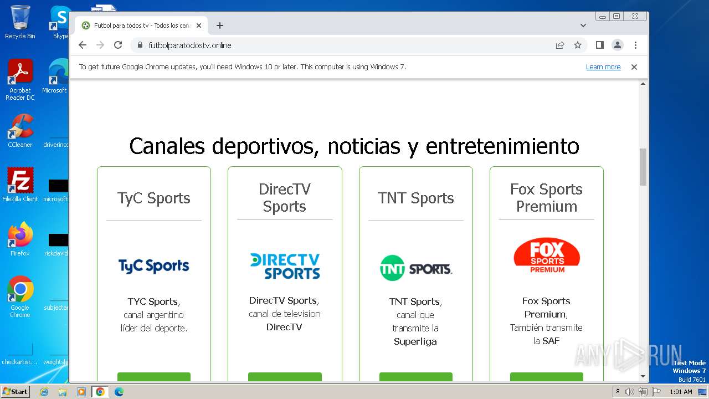Launch Firefox from the desktop
The image size is (709, 399).
pos(20,239)
